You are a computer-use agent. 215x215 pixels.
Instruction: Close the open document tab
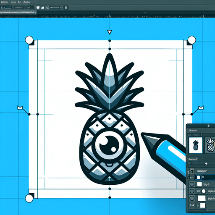[x=36, y=13]
